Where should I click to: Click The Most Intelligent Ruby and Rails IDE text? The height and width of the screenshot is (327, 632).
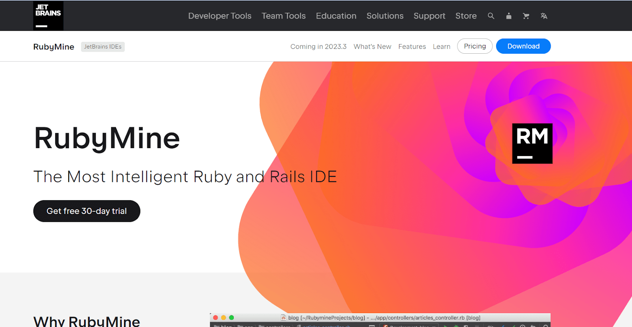coord(185,177)
